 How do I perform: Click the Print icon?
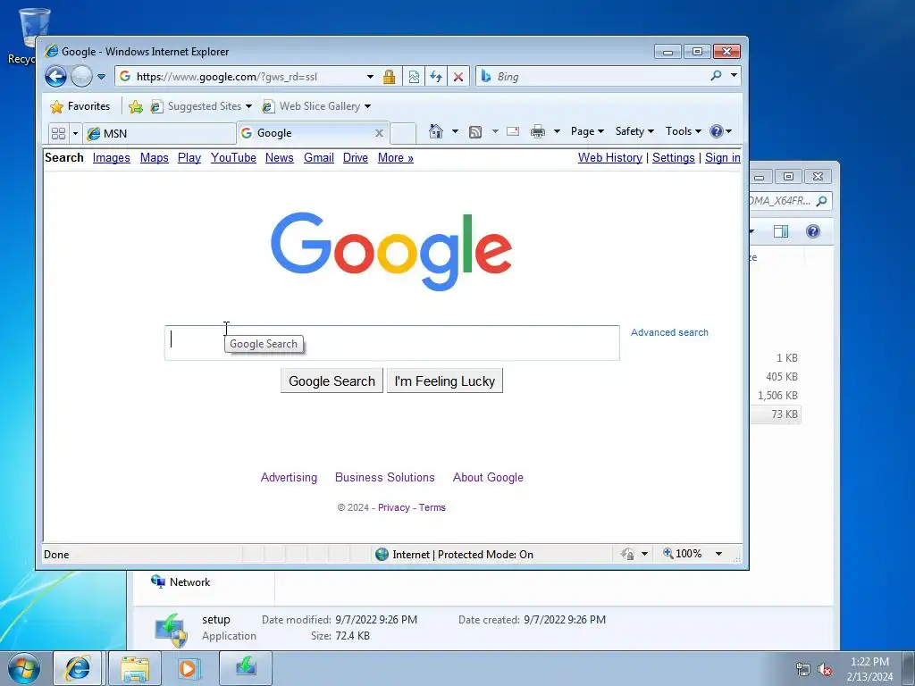coord(537,131)
